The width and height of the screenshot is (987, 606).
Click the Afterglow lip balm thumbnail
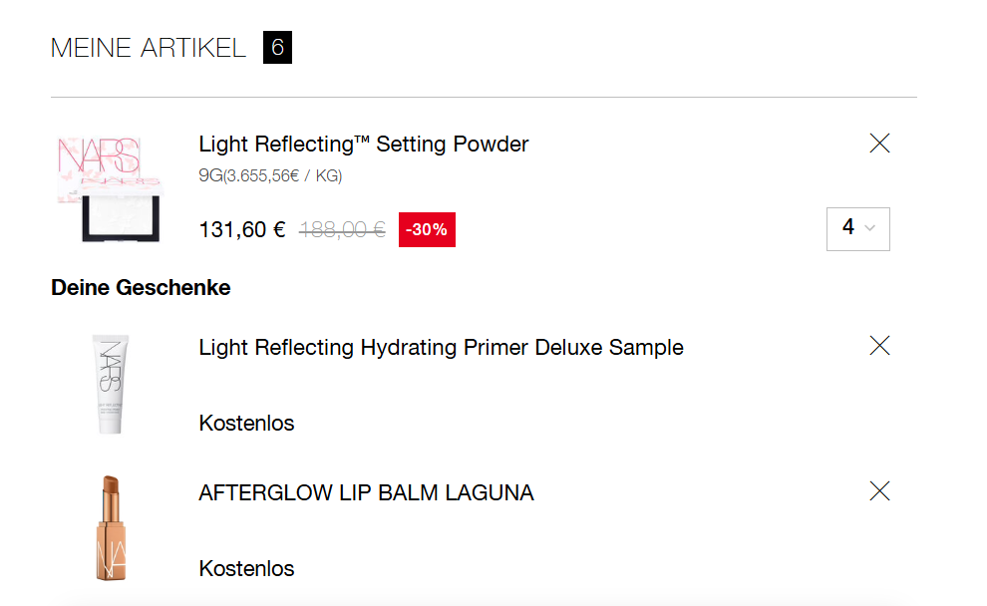[x=109, y=528]
